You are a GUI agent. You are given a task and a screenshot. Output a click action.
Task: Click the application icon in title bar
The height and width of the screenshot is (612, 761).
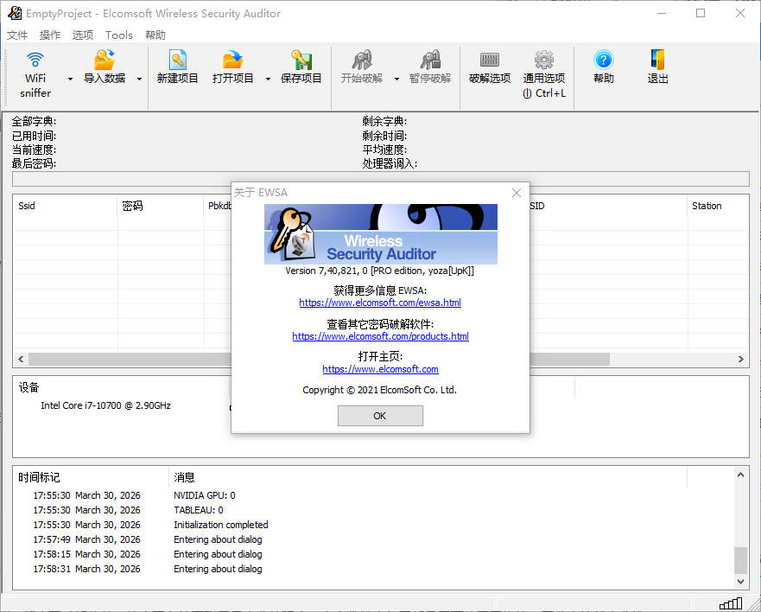(15, 13)
